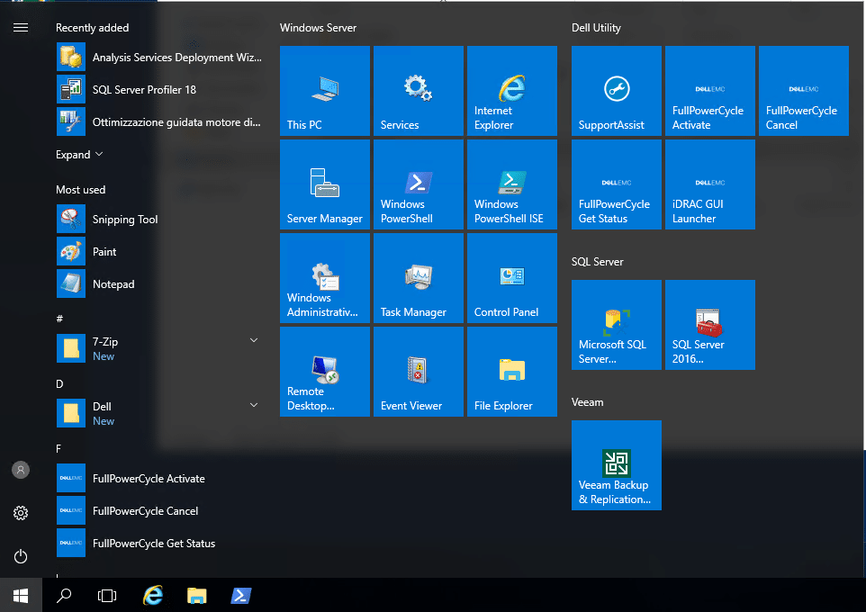Click the Veeam group title

587,402
